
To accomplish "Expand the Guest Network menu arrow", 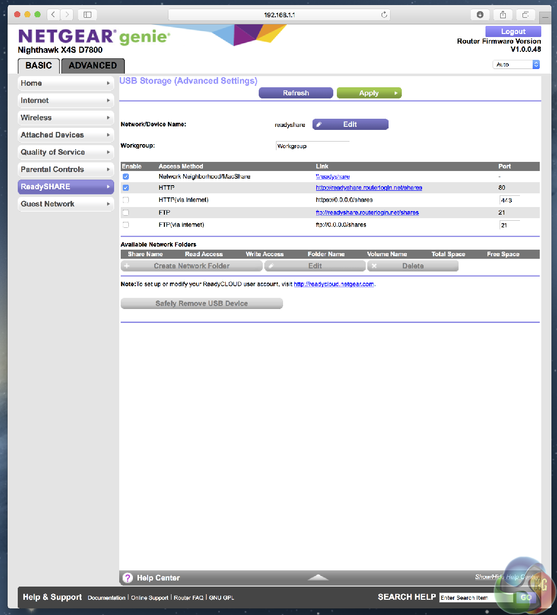I will 108,204.
